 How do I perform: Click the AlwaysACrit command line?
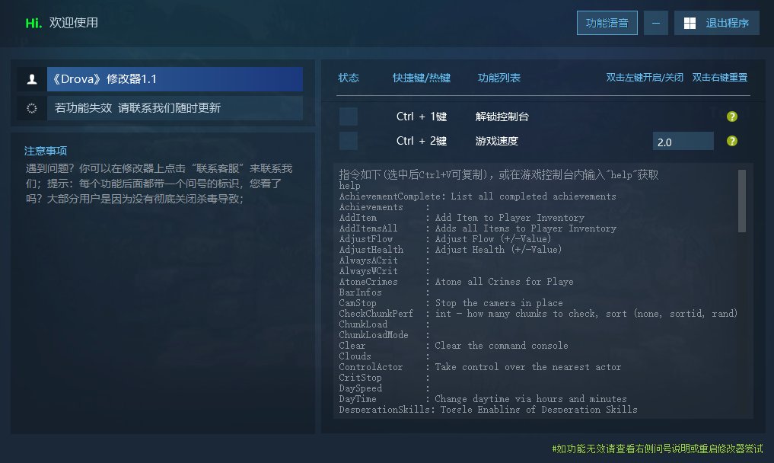[384, 260]
